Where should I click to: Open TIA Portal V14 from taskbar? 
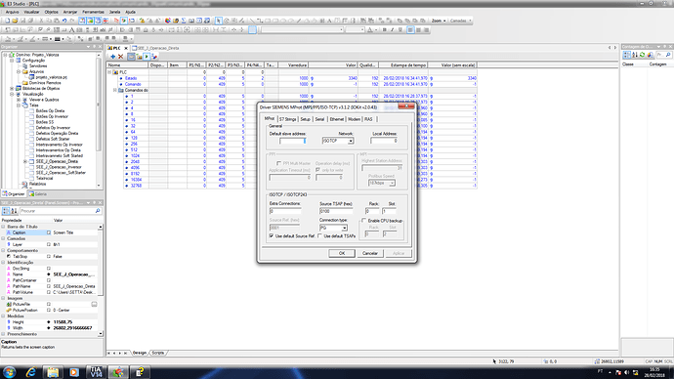(96, 372)
